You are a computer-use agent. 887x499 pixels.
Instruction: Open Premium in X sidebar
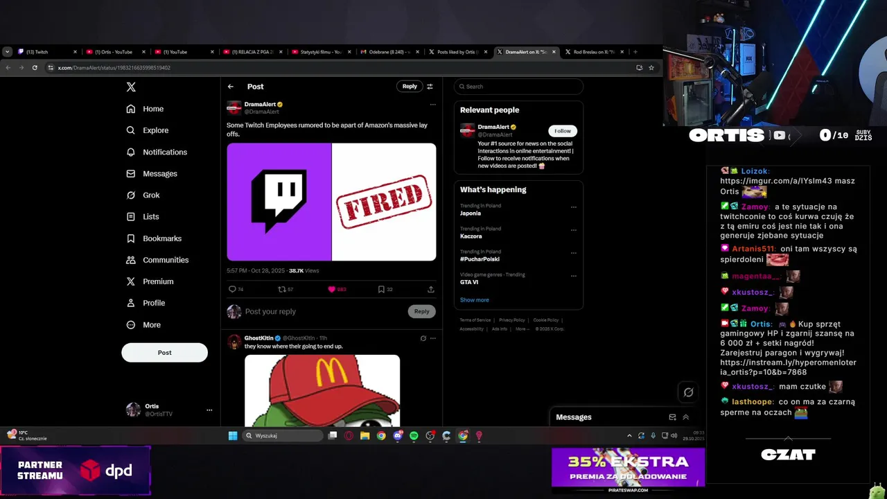point(150,281)
